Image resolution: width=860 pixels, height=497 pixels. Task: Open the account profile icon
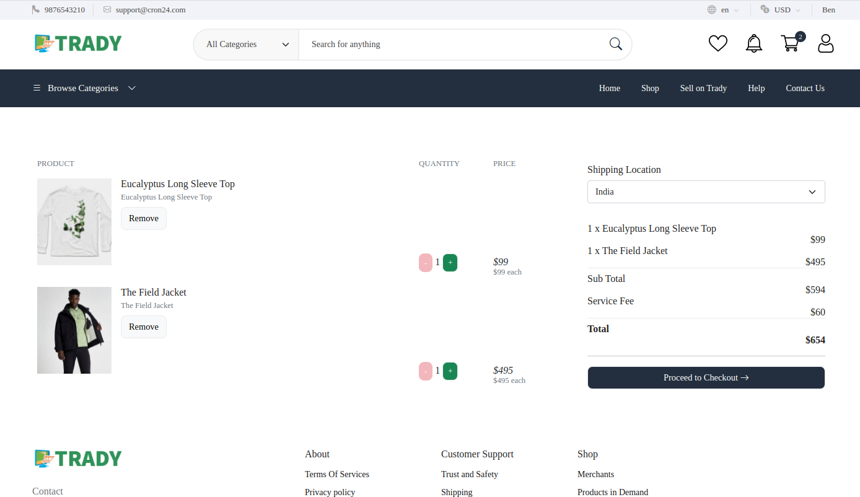825,43
